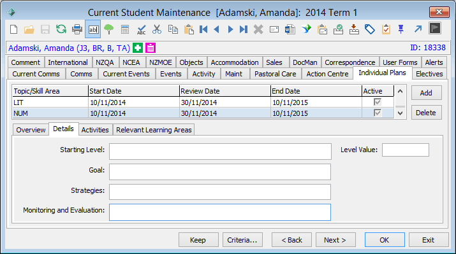Click the Next > button
The width and height of the screenshot is (456, 254).
click(x=335, y=240)
